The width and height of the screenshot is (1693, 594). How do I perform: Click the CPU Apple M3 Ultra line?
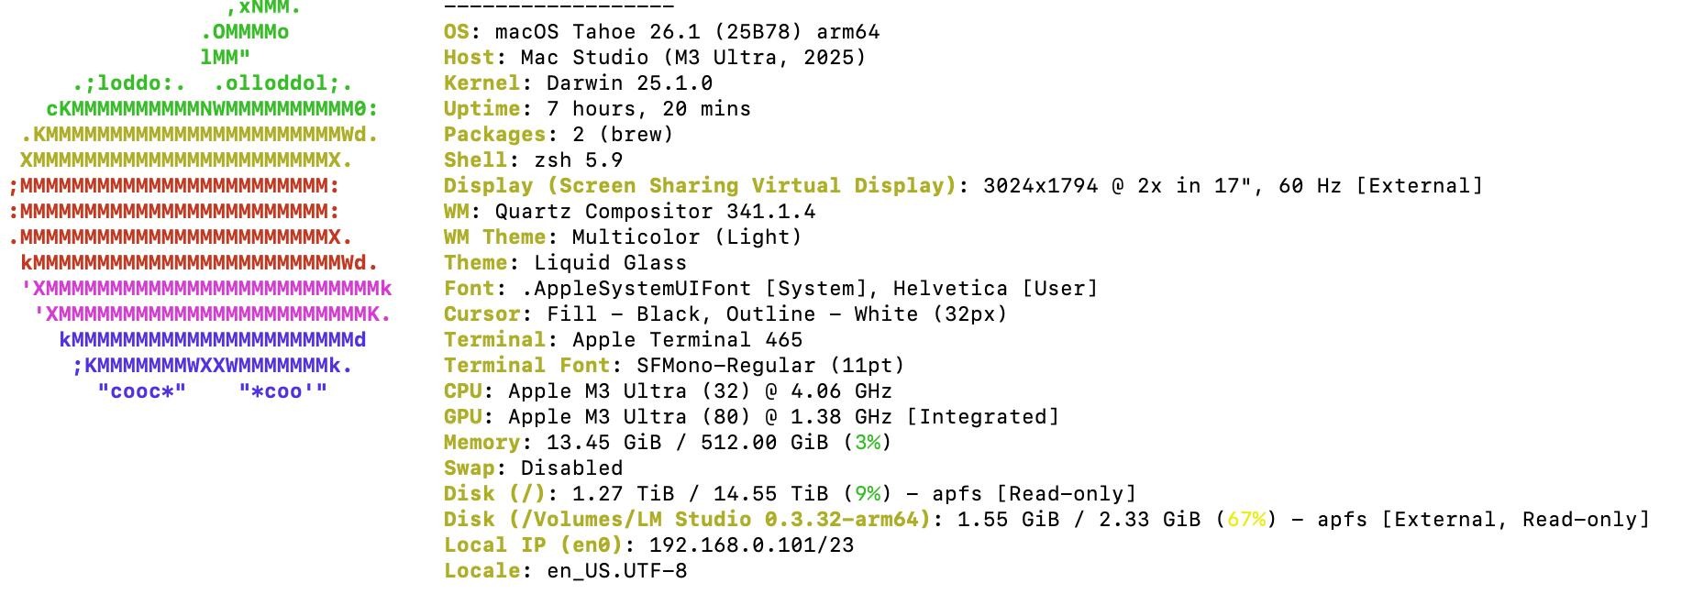pos(668,391)
